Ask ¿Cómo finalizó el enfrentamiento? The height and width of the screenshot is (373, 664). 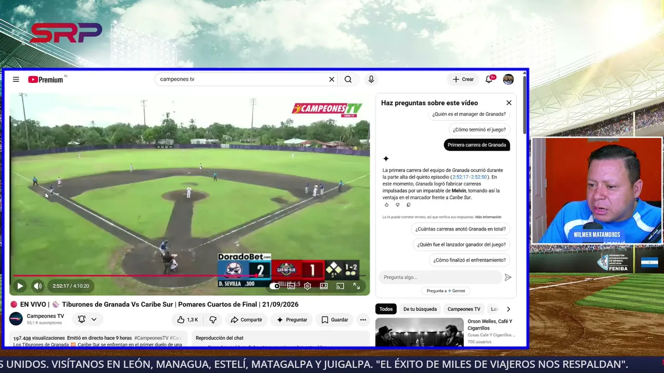coord(469,260)
